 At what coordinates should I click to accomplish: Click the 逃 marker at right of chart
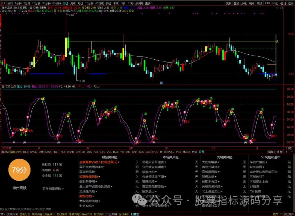(277, 42)
